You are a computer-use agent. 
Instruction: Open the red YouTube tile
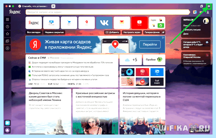coord(140,23)
